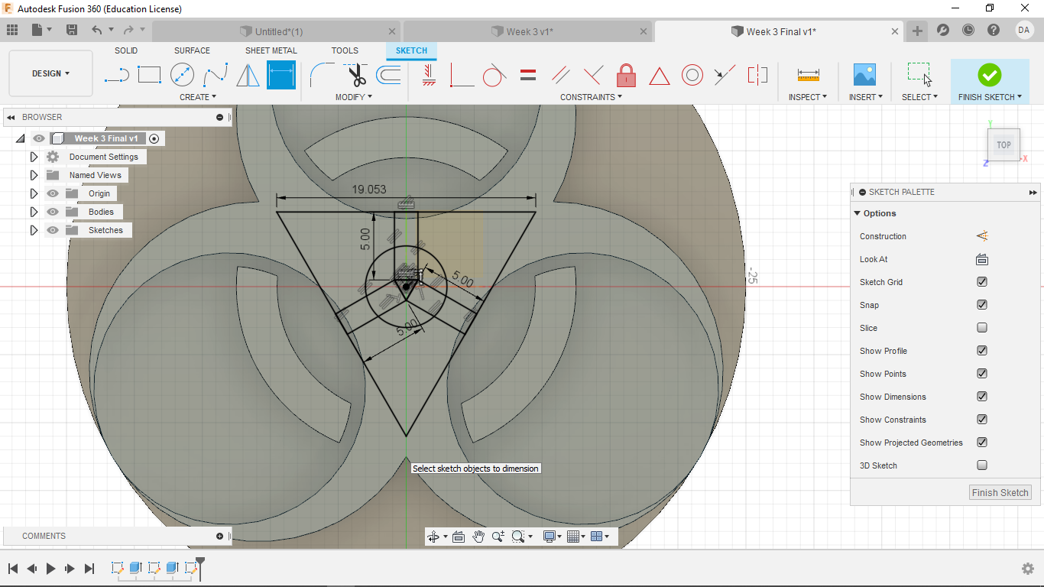Enable the Slice checkbox
Viewport: 1044px width, 587px height.
coord(982,328)
